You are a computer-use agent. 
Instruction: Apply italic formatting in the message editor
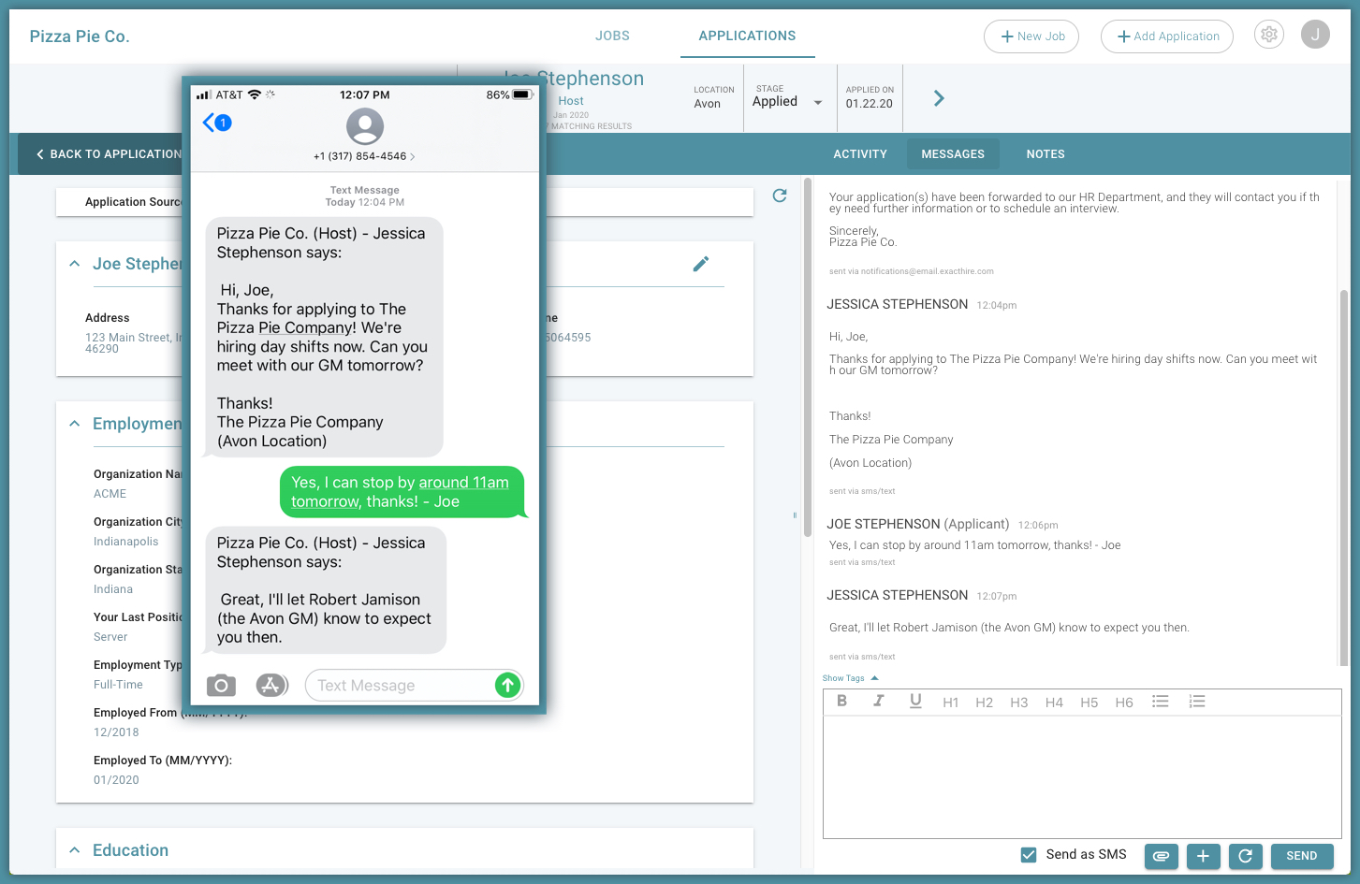click(x=878, y=701)
